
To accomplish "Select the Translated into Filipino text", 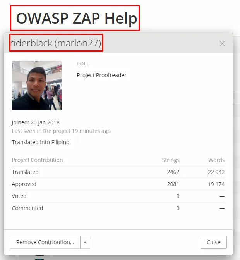I will [x=41, y=142].
